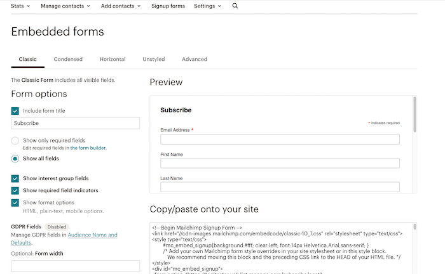Disable Show interest group fields
Image resolution: width=445 pixels, height=274 pixels.
(x=15, y=179)
